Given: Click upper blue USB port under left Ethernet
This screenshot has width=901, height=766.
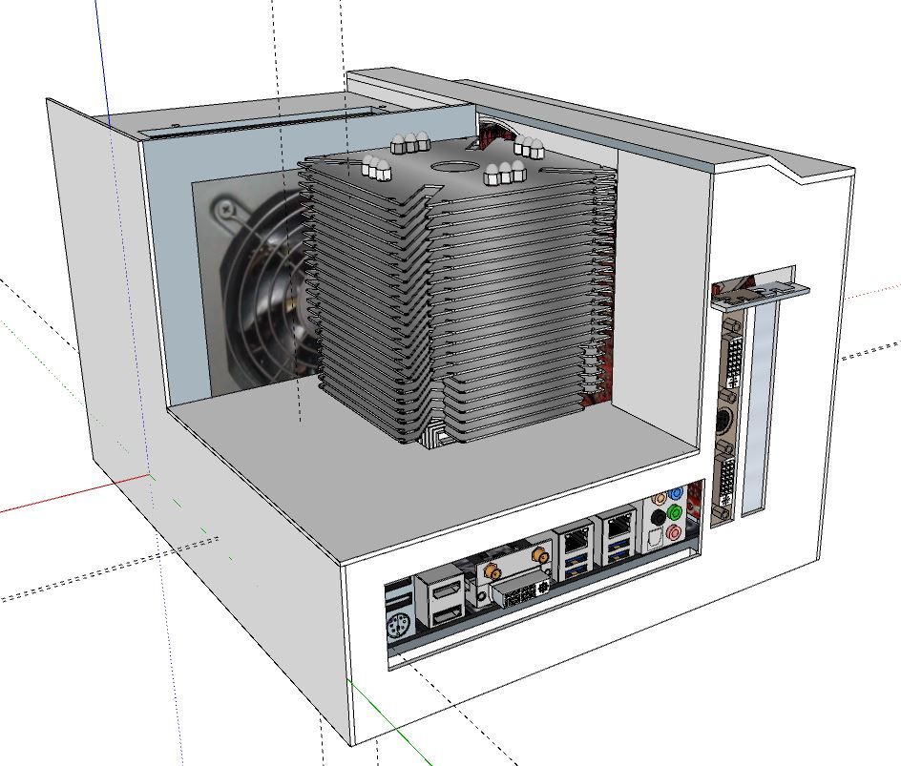Looking at the screenshot, I should pos(577,561).
